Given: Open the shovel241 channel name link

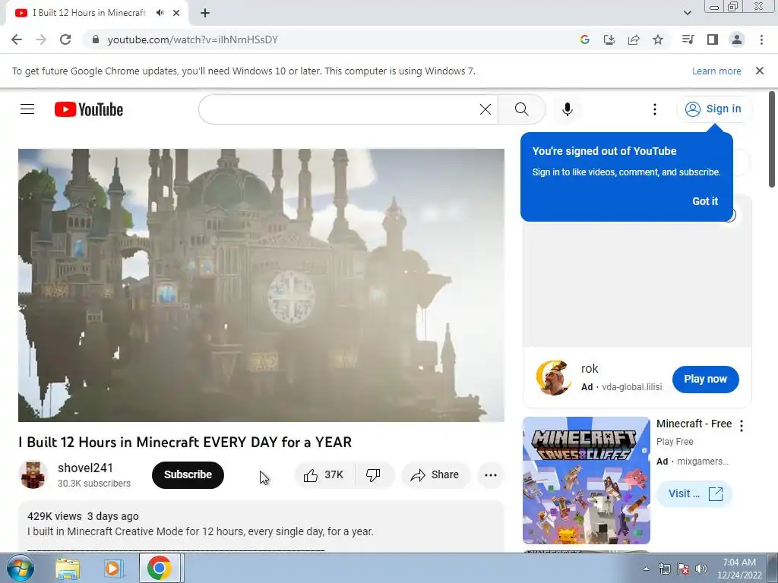Looking at the screenshot, I should (85, 468).
